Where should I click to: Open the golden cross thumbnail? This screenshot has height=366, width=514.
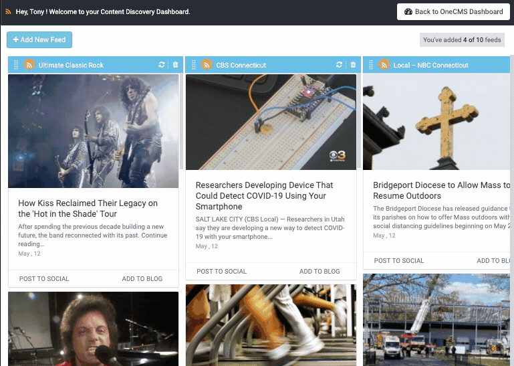pos(436,122)
